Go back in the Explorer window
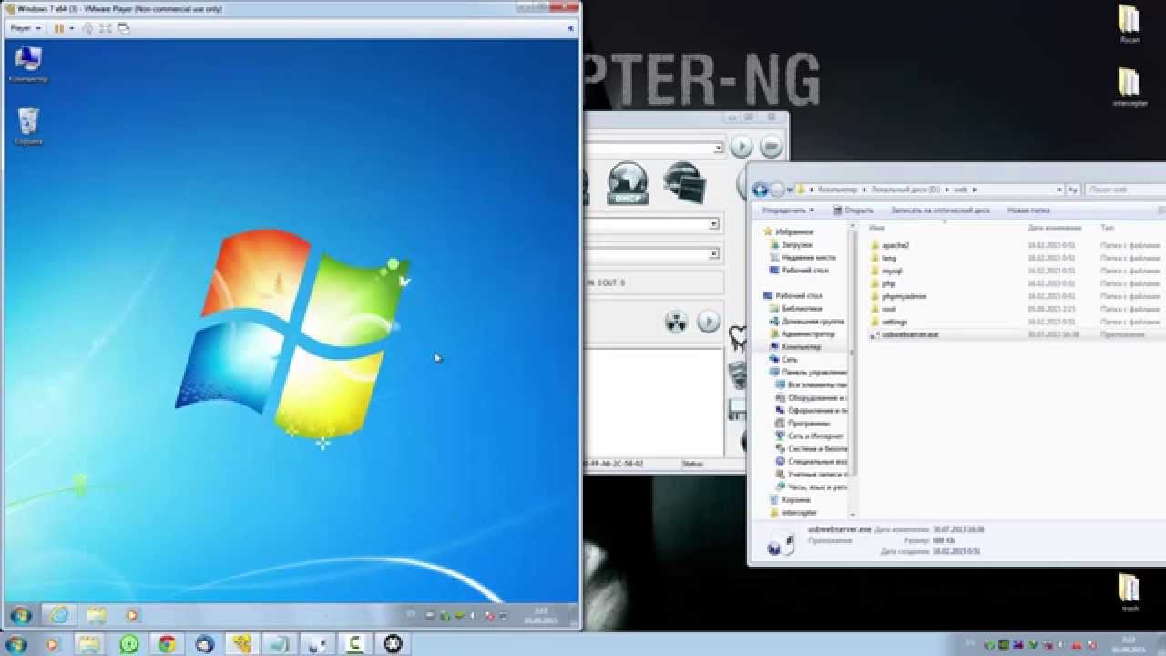The height and width of the screenshot is (656, 1166). click(761, 190)
